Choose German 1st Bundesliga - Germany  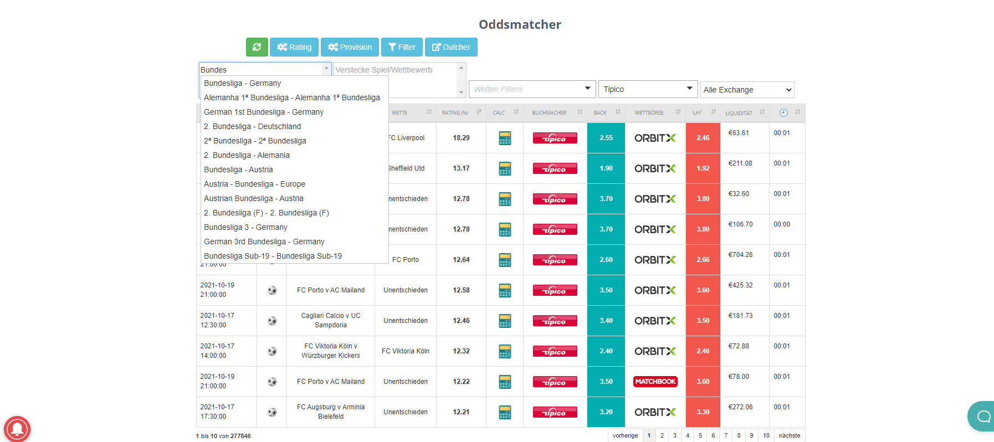[x=294, y=112]
